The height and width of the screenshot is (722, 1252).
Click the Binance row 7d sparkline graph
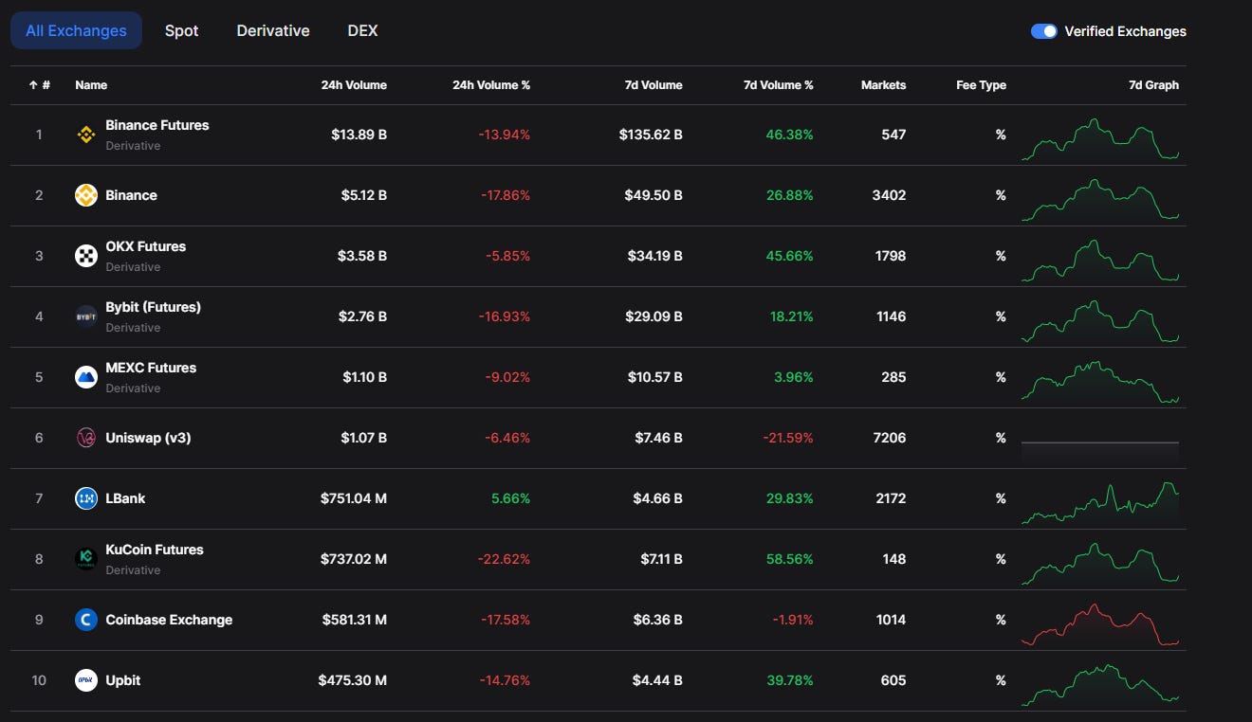[x=1100, y=200]
